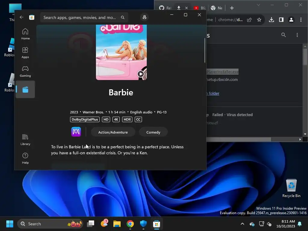Click the CC badge
Screen dimensions: 308x231
138,119
